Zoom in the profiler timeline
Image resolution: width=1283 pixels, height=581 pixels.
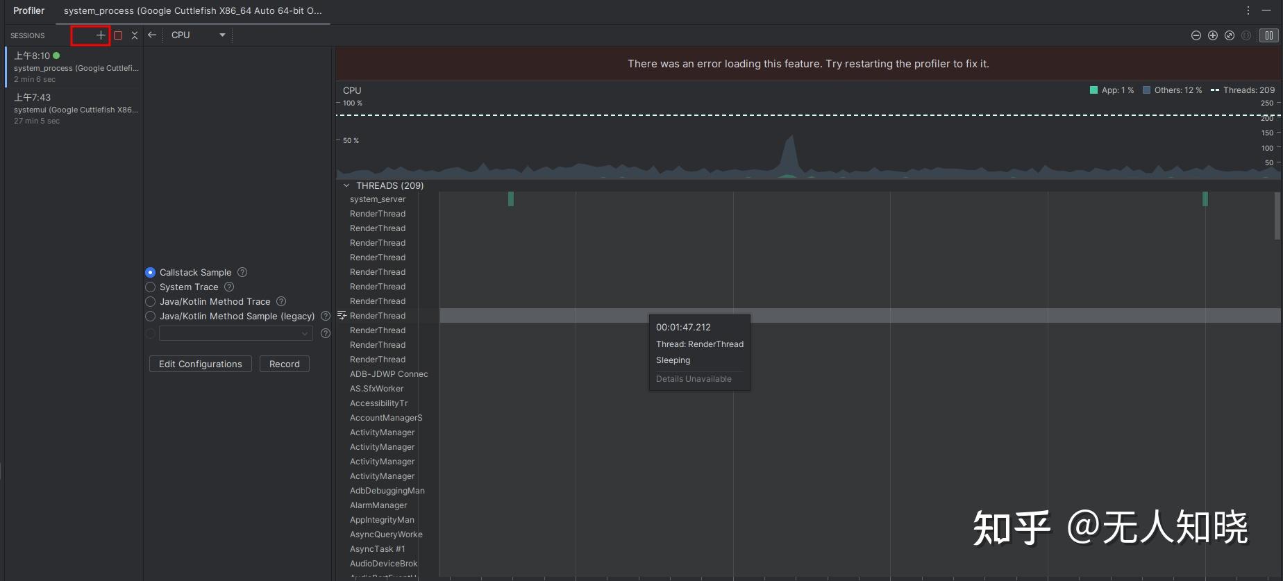coord(1212,35)
